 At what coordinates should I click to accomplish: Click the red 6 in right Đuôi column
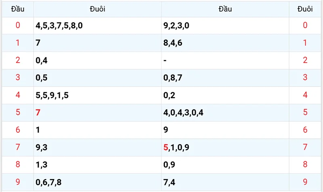click(x=305, y=130)
